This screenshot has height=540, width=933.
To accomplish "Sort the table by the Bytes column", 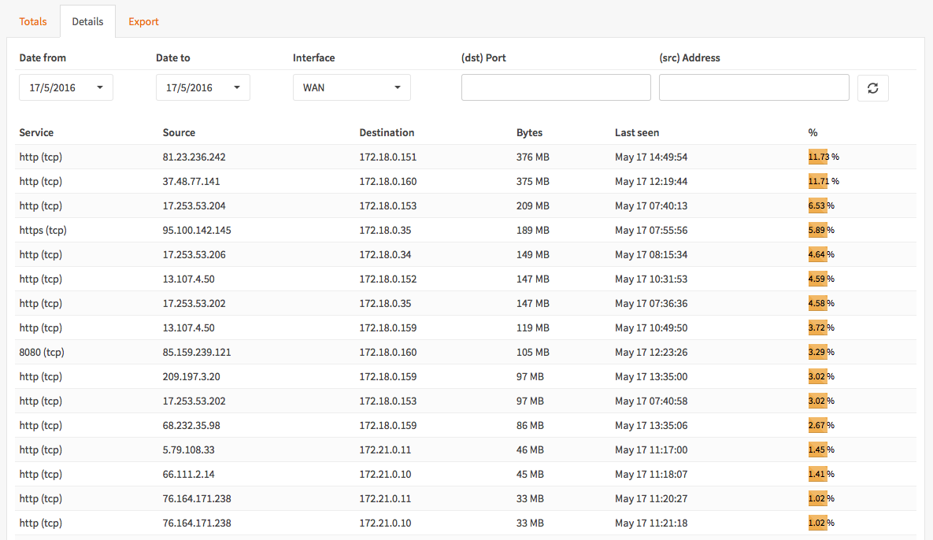I will coord(529,132).
